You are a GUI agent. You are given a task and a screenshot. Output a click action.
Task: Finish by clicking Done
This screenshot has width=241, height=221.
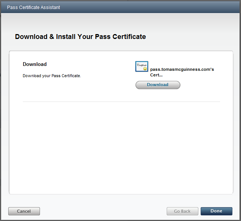[x=216, y=211]
